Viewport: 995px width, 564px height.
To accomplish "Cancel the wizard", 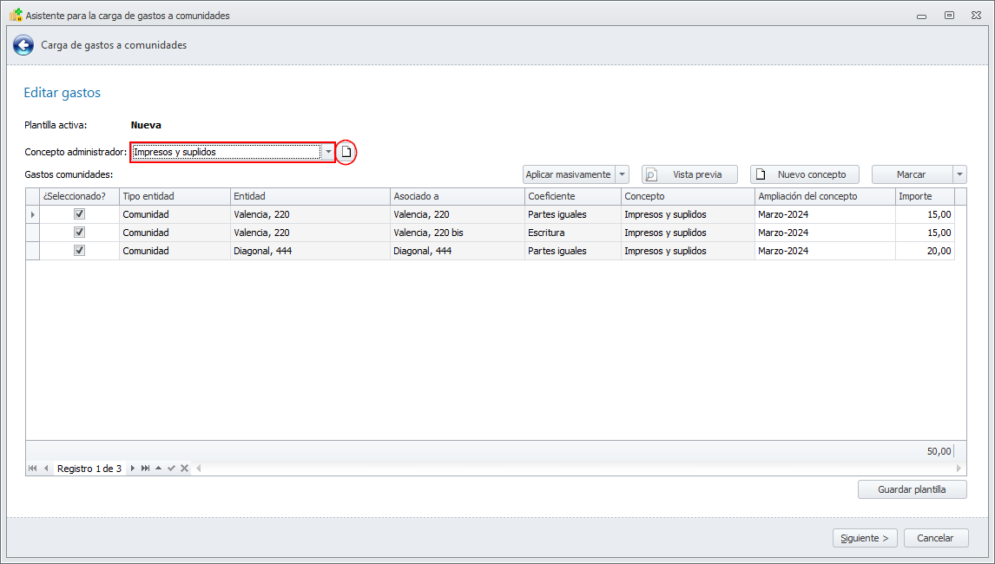I will click(935, 538).
